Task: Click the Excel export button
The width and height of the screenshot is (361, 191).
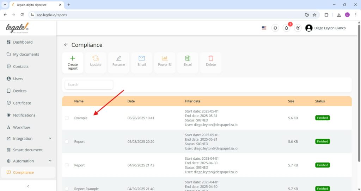Action: coord(188,63)
